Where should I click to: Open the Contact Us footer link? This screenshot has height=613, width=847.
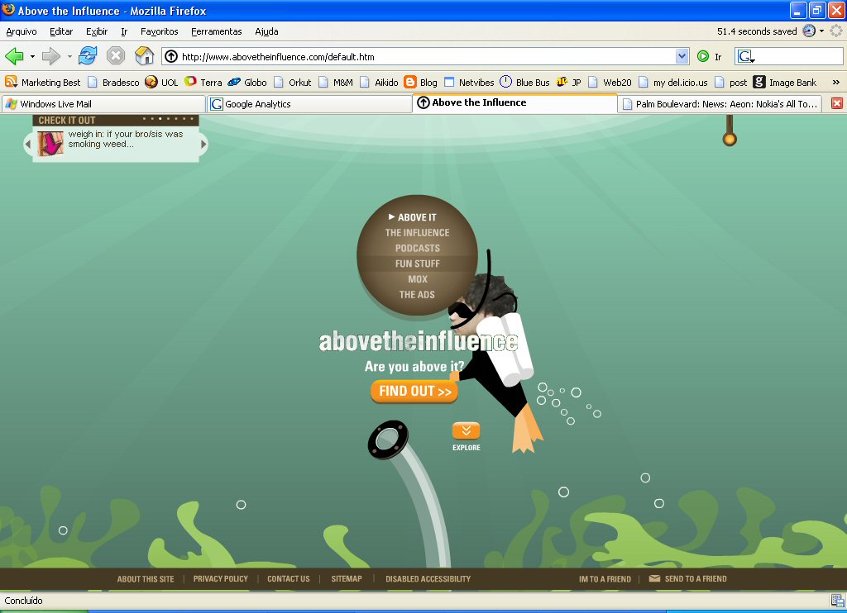(x=289, y=579)
